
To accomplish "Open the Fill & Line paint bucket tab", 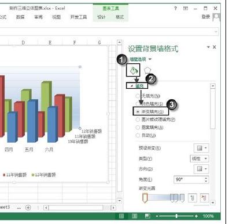I will (133, 70).
